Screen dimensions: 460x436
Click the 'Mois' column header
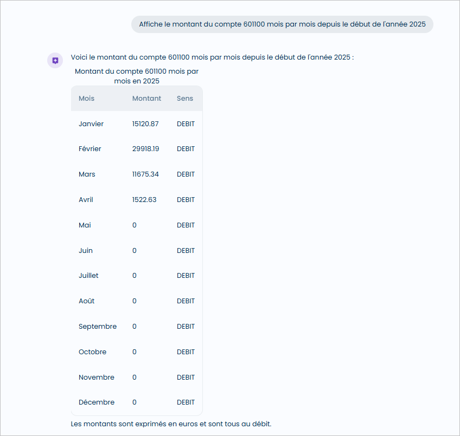click(x=86, y=98)
